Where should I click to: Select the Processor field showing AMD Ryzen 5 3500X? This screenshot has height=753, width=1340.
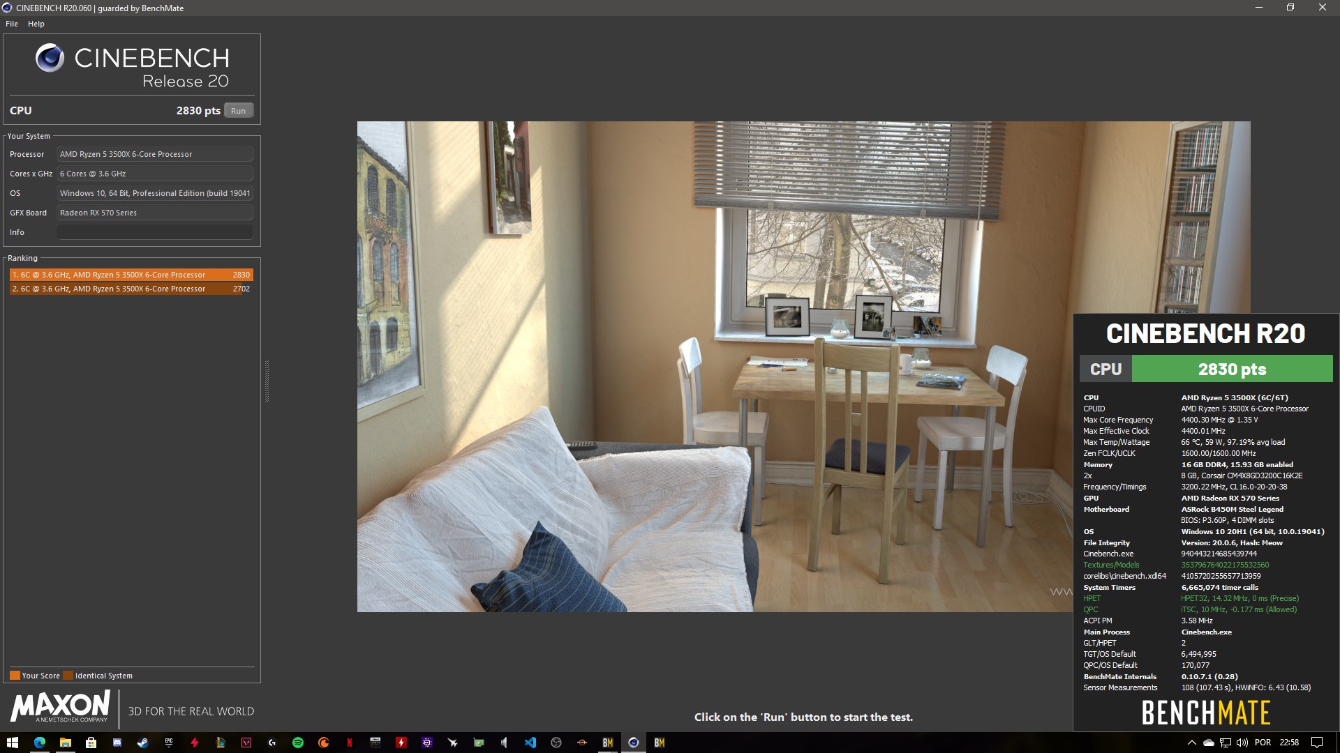154,154
